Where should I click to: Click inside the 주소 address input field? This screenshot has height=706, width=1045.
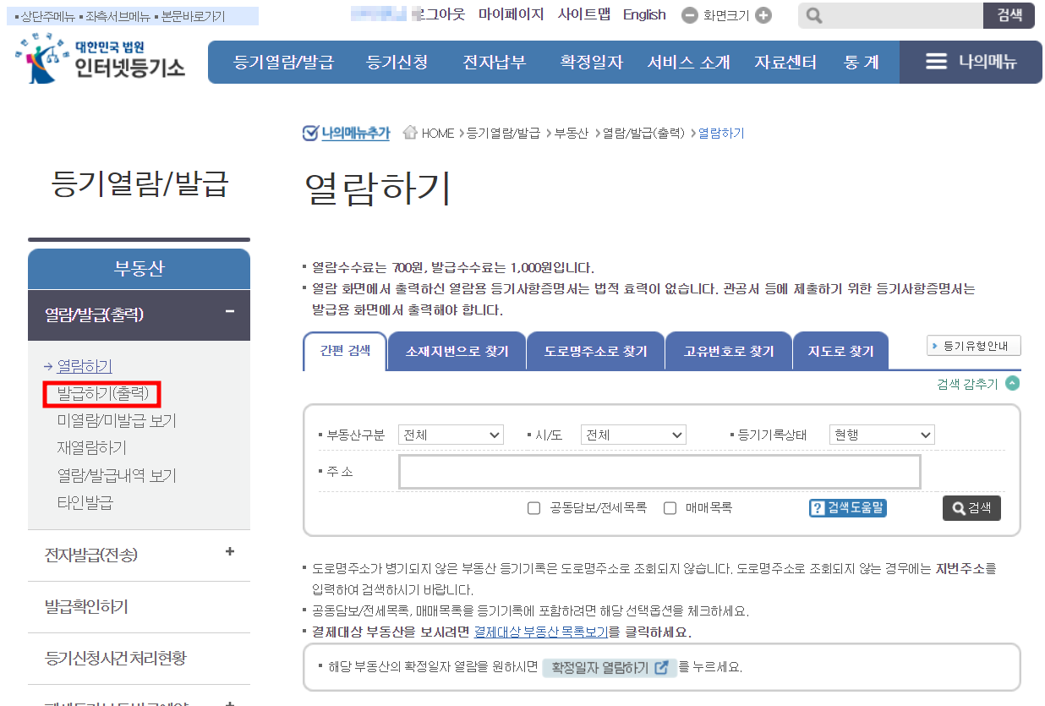pos(659,471)
